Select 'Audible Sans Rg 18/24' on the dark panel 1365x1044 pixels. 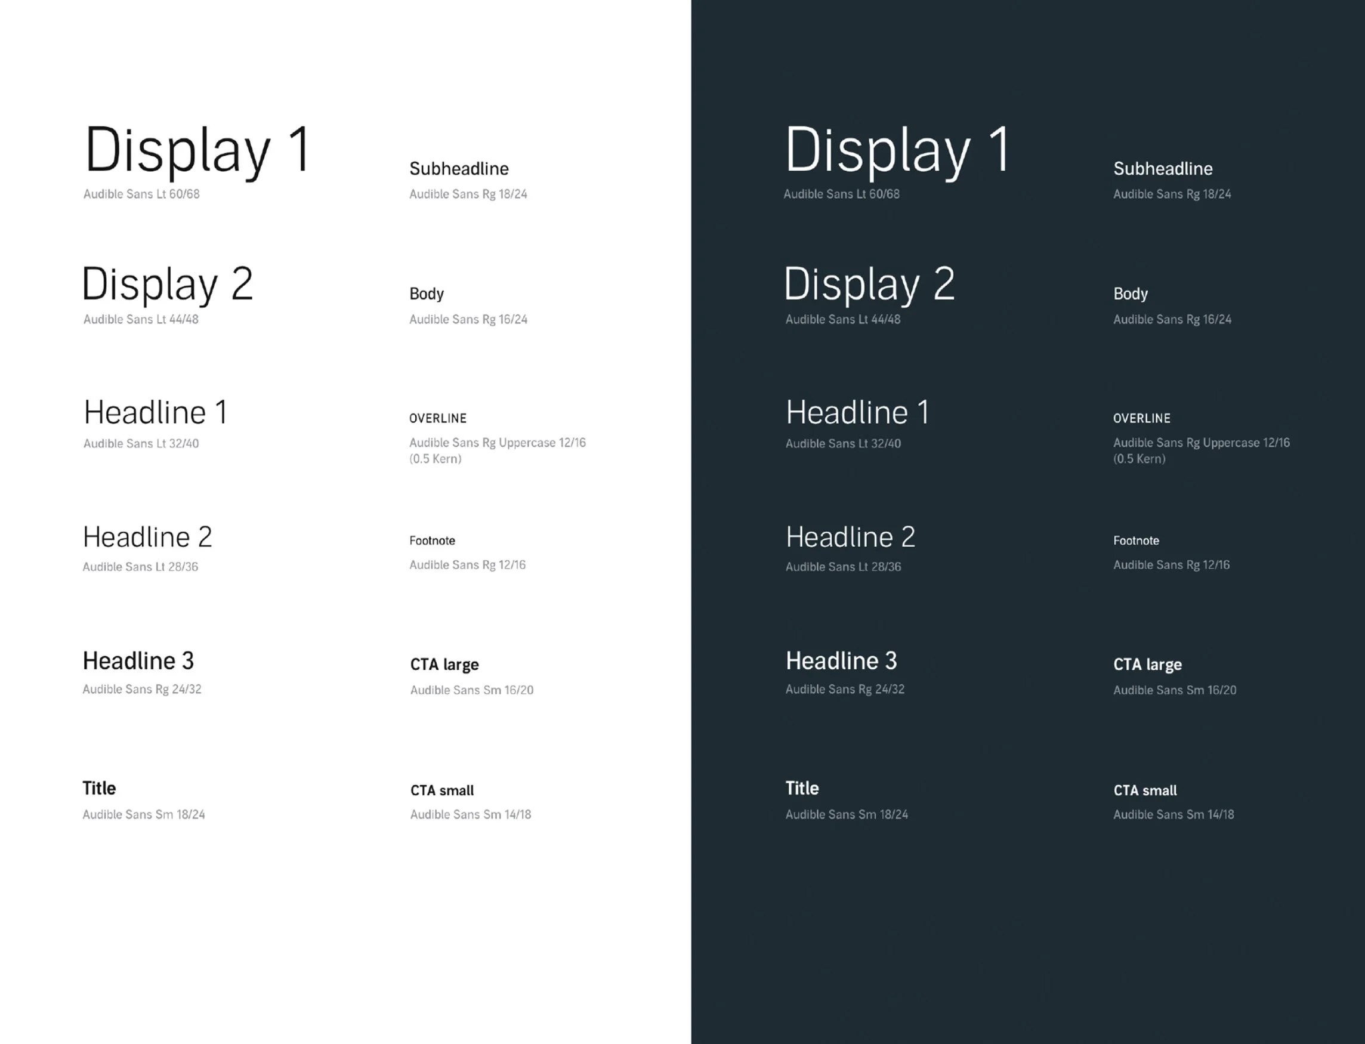pyautogui.click(x=1172, y=194)
